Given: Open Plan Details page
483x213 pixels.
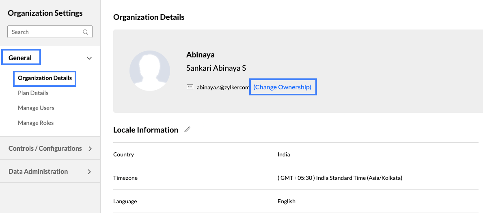Looking at the screenshot, I should pyautogui.click(x=33, y=93).
